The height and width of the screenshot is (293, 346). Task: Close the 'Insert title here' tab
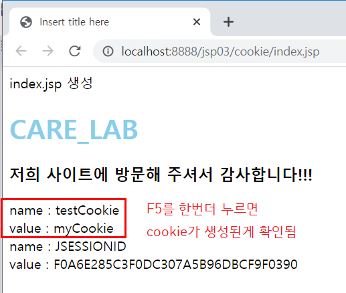pos(197,22)
